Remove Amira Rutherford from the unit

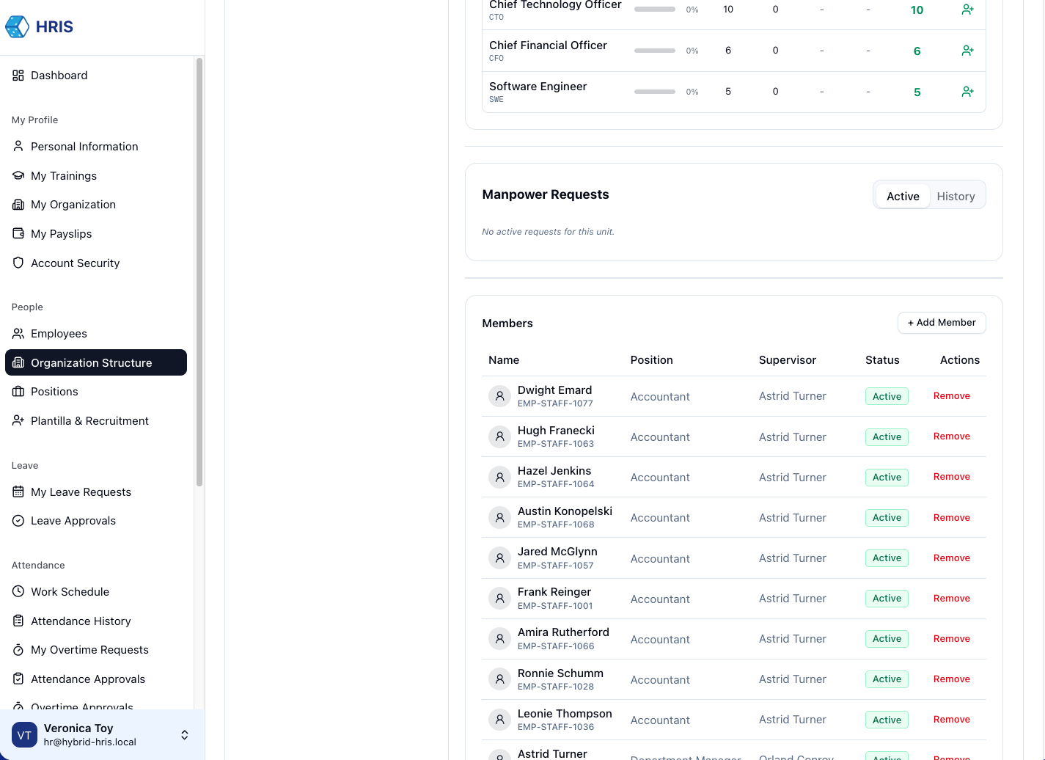951,639
